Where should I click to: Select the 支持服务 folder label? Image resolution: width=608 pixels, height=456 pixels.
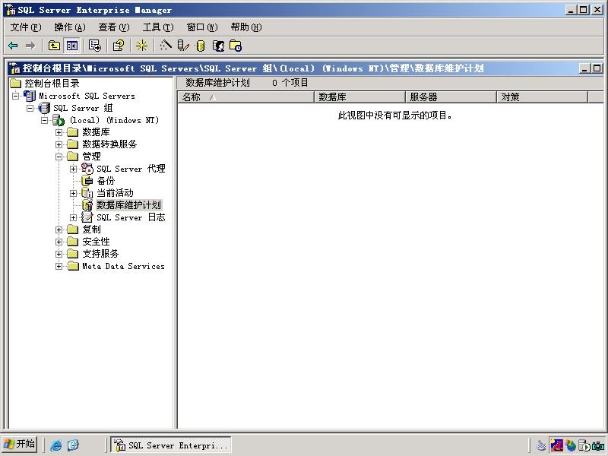click(100, 254)
